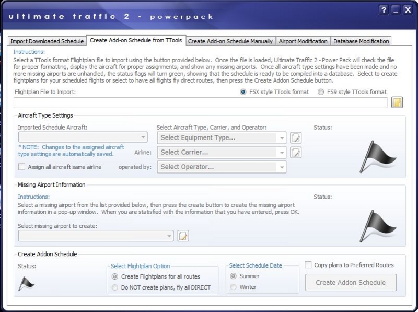This screenshot has width=418, height=312.
Task: Click the Aircraft Type Settings status flag
Action: coord(378,157)
